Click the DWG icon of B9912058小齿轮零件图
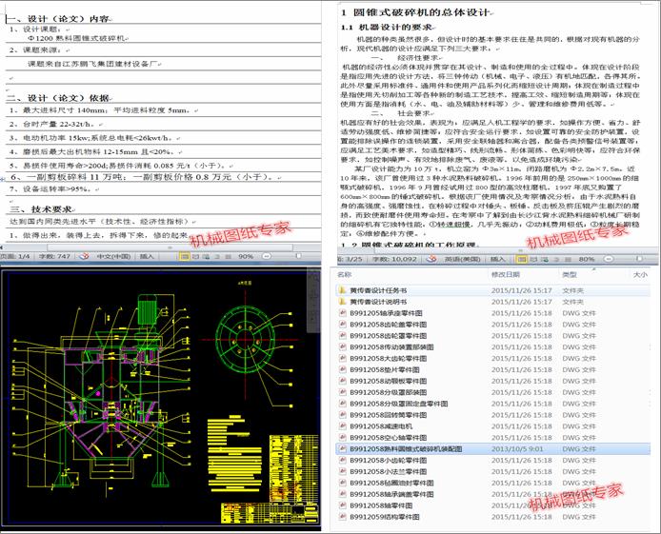 tap(343, 461)
